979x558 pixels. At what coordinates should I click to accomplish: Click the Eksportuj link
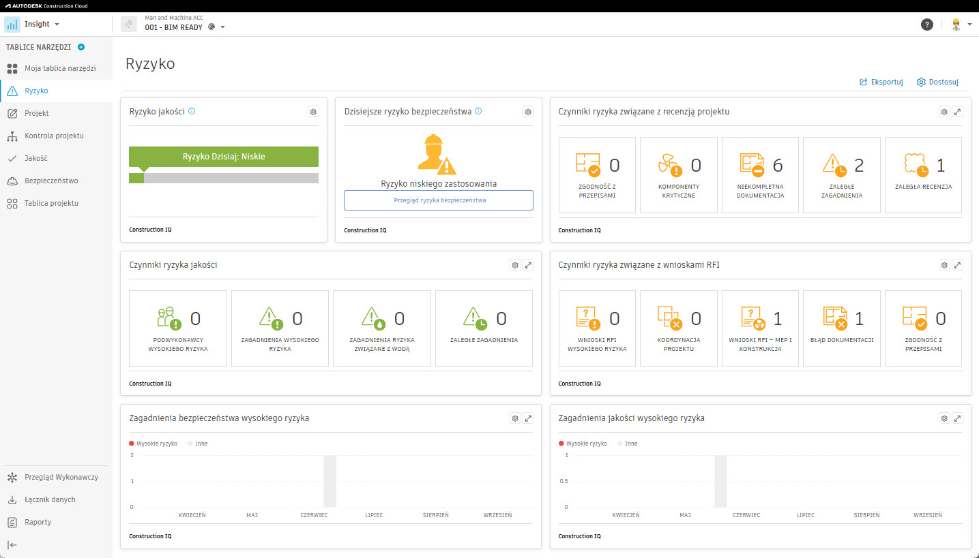coord(881,82)
